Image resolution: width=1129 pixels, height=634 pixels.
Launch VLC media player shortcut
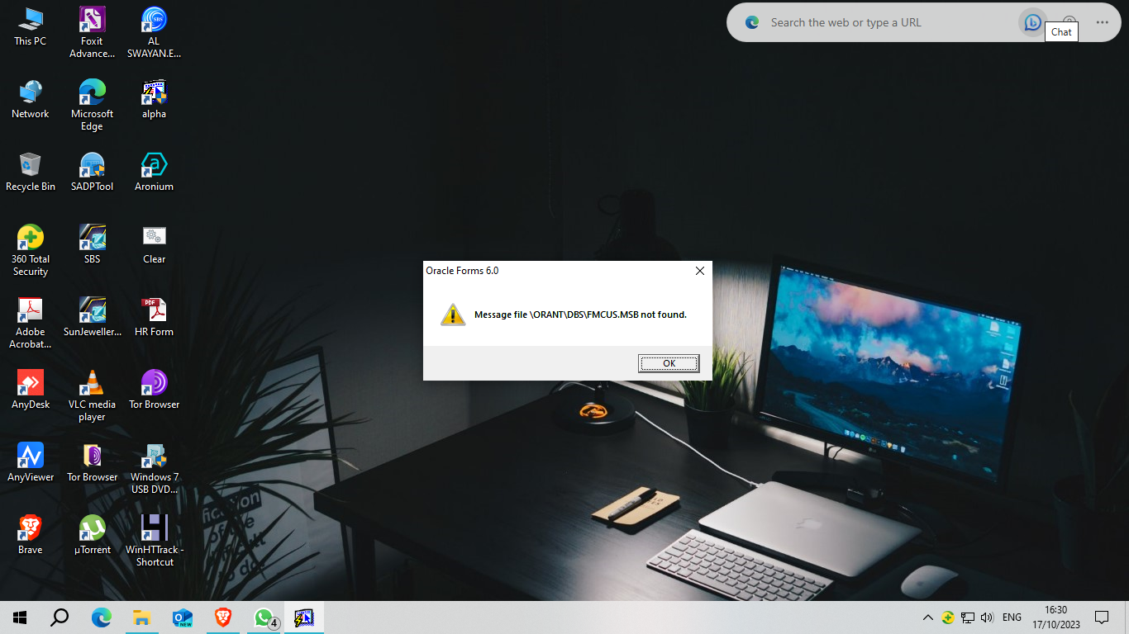92,383
